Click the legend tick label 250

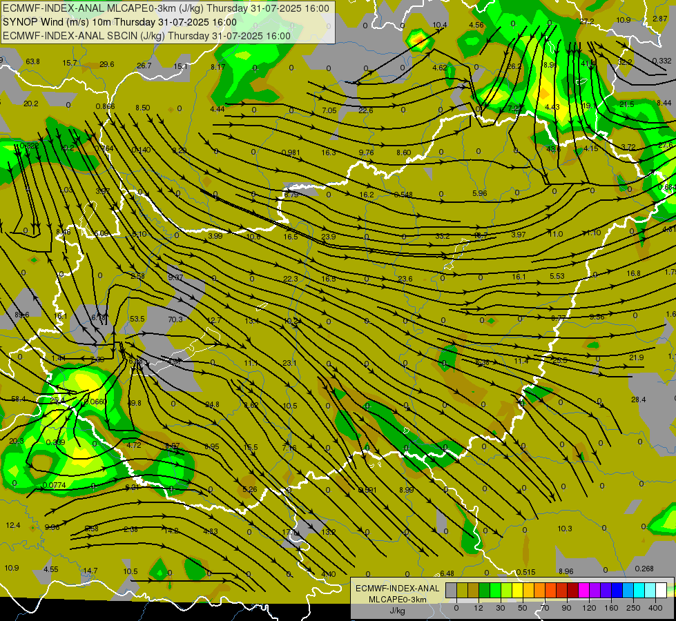[633, 608]
